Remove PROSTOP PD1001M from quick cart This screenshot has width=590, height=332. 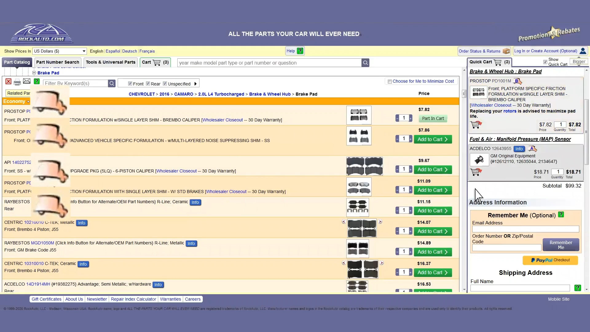point(476,124)
